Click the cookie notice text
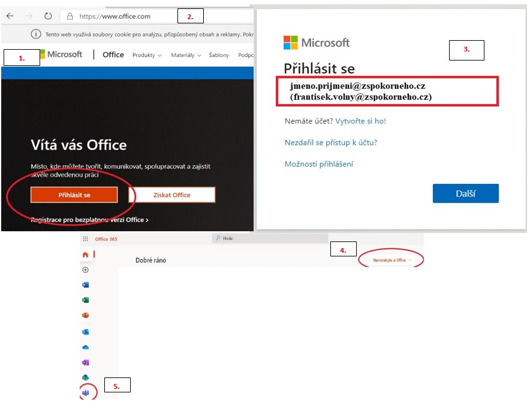The image size is (527, 402). [x=149, y=34]
